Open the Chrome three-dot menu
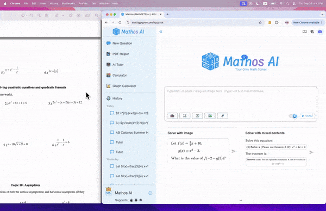This screenshot has width=326, height=211. [x=322, y=22]
